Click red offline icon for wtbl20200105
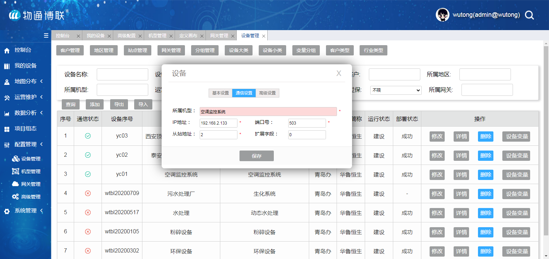Viewport: 549px width, 259px height. [88, 232]
